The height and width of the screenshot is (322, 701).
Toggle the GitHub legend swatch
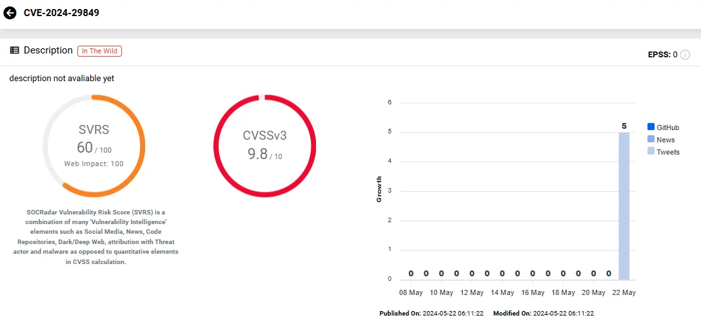coord(651,128)
